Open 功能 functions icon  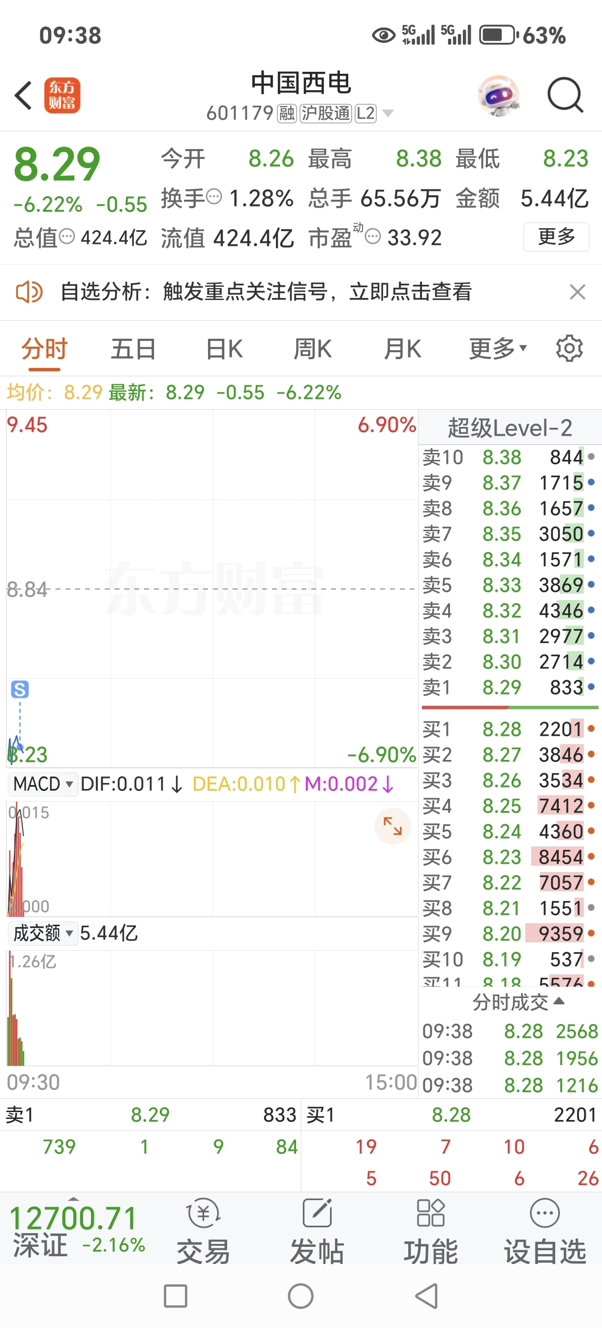[430, 1232]
